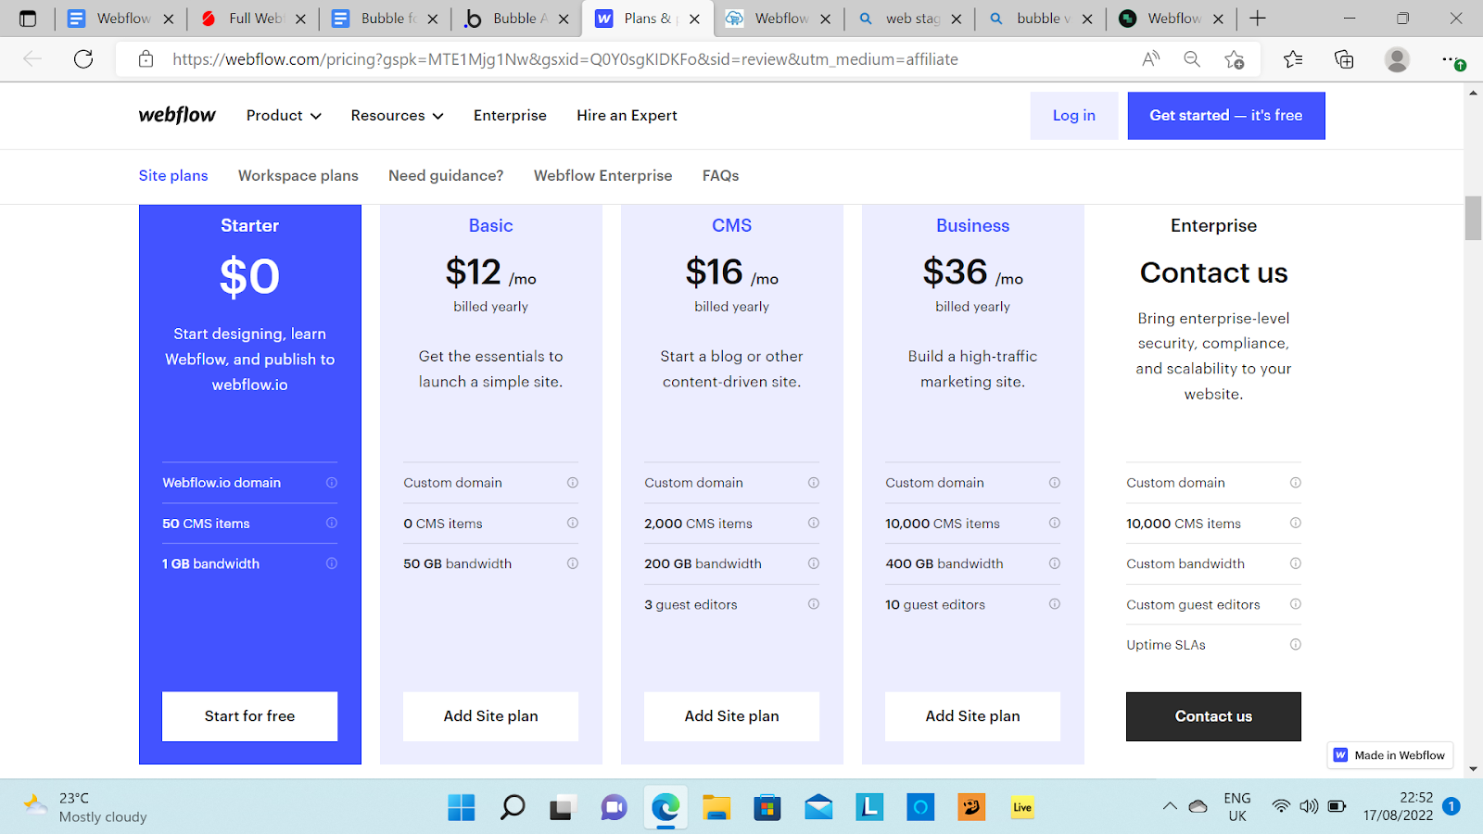This screenshot has height=834, width=1483.
Task: Open browser profile avatar
Action: [1397, 59]
